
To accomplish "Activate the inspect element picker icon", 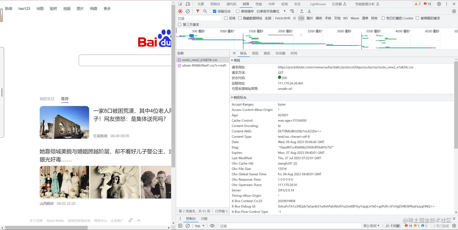I will [180, 4].
